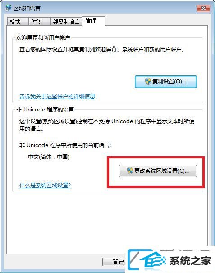This screenshot has width=215, height=273.
Task: Click the 欢迎屏幕和新用户帐户 group label
Action: [x=43, y=37]
